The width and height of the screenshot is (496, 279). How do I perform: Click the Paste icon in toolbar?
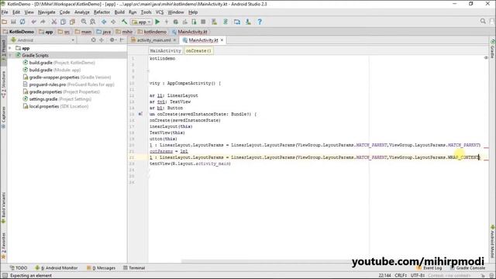point(72,22)
